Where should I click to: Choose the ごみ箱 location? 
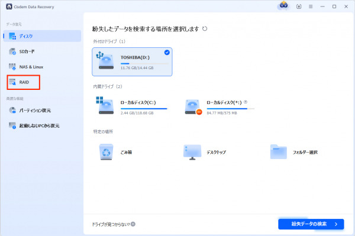pos(115,152)
